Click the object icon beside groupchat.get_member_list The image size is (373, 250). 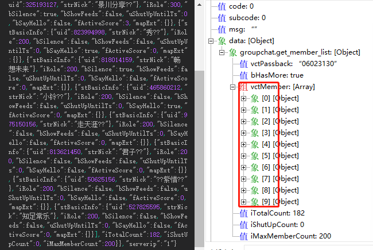[x=232, y=52]
